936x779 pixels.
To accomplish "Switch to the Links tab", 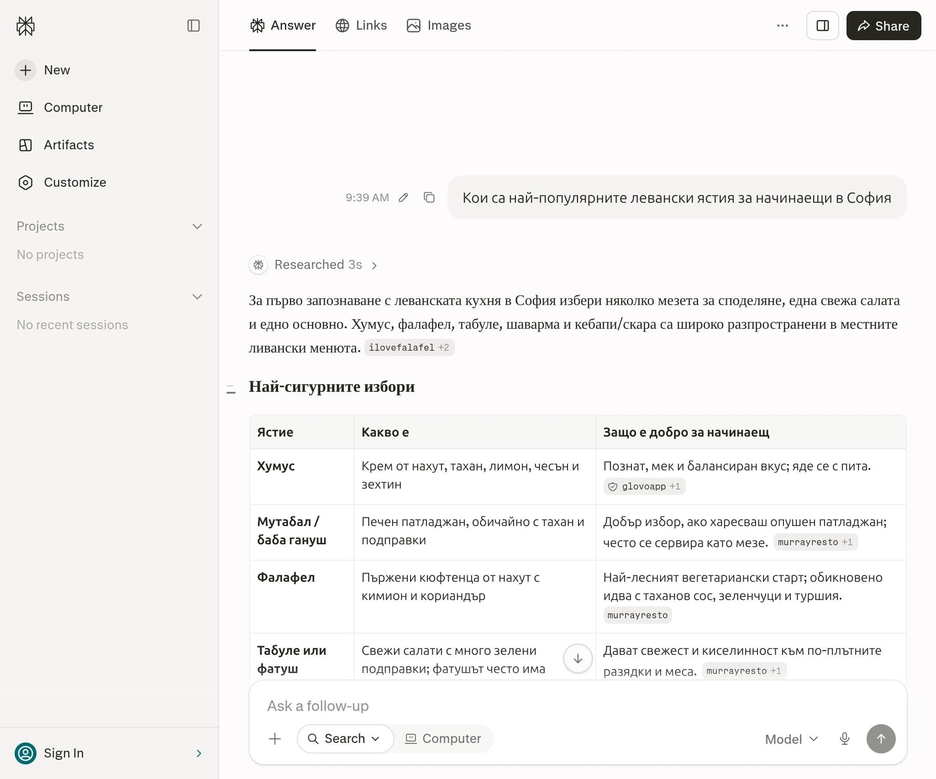I will pyautogui.click(x=361, y=26).
